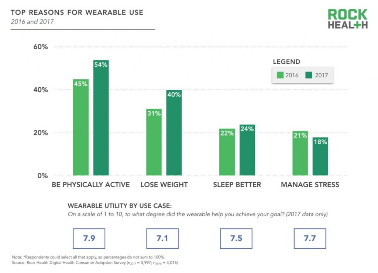Click the Top Reasons for Wearable Use title

point(77,13)
